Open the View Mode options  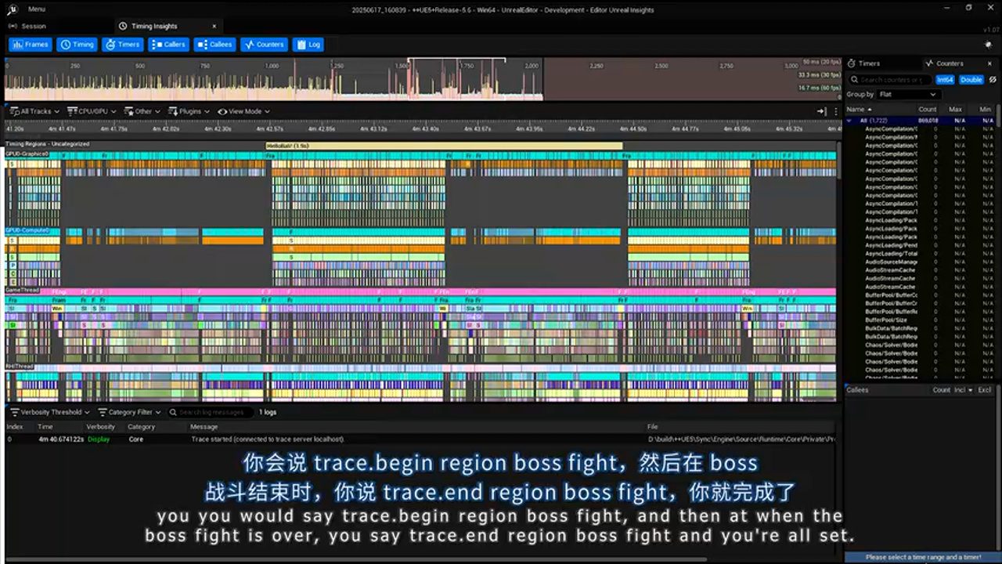click(x=243, y=111)
